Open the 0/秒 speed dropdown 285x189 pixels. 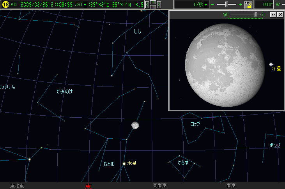coord(206,5)
